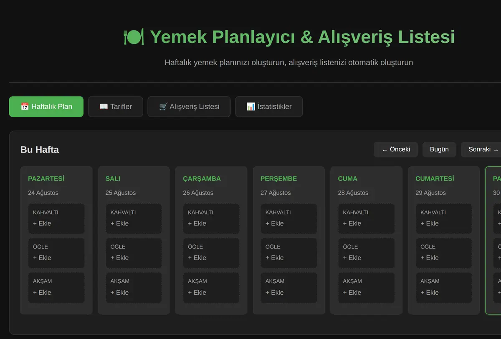Open the Tarifler tab

[x=116, y=107]
